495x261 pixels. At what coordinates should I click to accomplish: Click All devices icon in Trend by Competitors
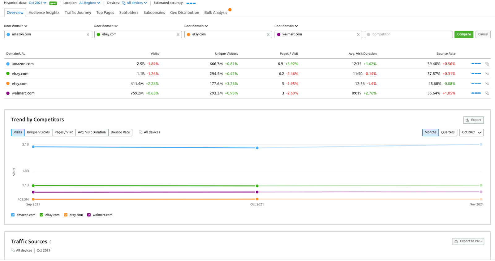(x=140, y=132)
